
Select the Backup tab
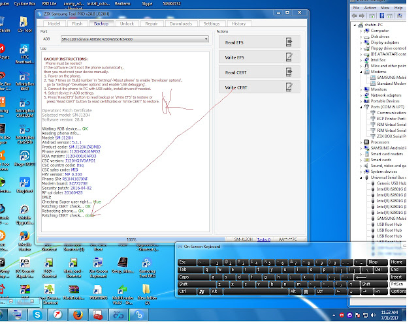(101, 23)
